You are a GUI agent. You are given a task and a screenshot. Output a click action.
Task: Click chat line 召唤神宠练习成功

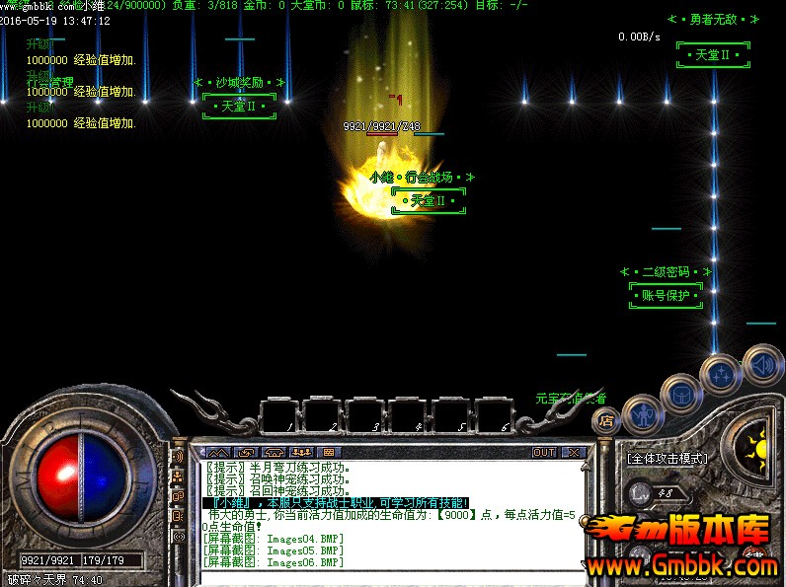pos(278,479)
